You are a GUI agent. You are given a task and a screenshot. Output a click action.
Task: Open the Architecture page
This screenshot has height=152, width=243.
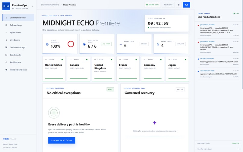18,62
